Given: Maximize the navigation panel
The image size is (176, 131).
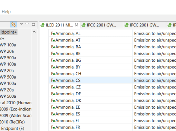Looking at the screenshot, I should (33, 24).
